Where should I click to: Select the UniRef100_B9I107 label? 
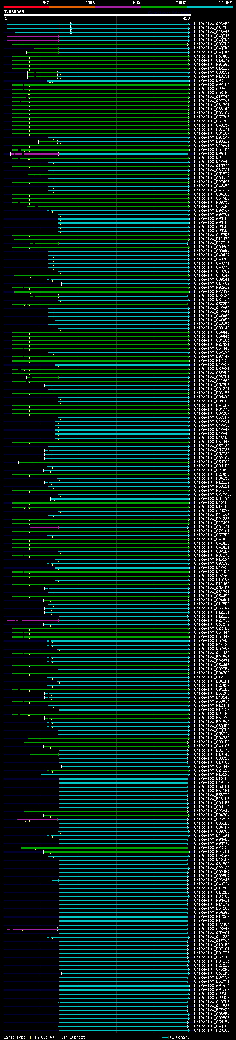point(211,137)
